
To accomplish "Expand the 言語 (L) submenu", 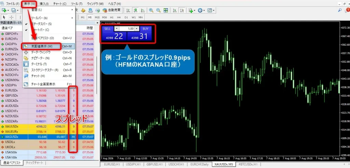I will pos(49,10).
